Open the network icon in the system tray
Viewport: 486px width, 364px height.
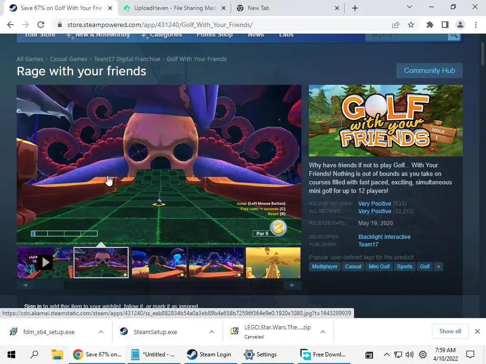[x=398, y=355]
